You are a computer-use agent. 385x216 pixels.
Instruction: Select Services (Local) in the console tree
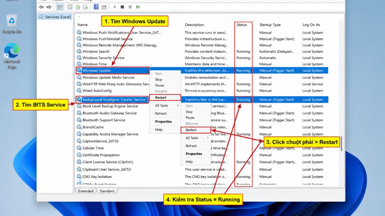coord(55,17)
